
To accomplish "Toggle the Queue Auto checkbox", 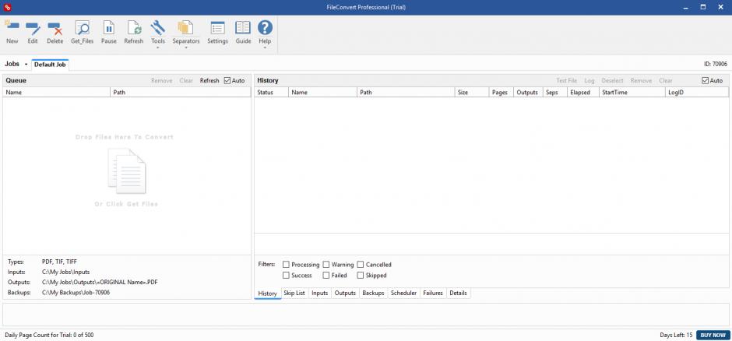I will pyautogui.click(x=227, y=81).
